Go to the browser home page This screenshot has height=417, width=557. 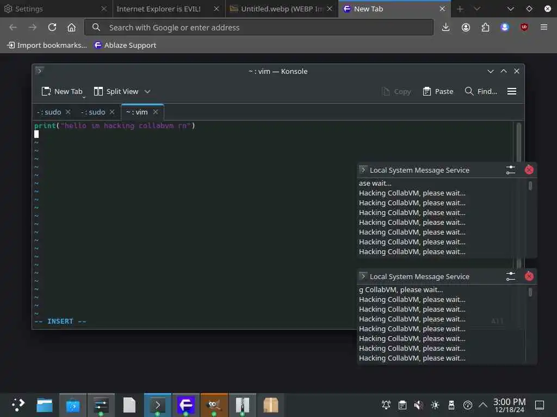point(71,27)
